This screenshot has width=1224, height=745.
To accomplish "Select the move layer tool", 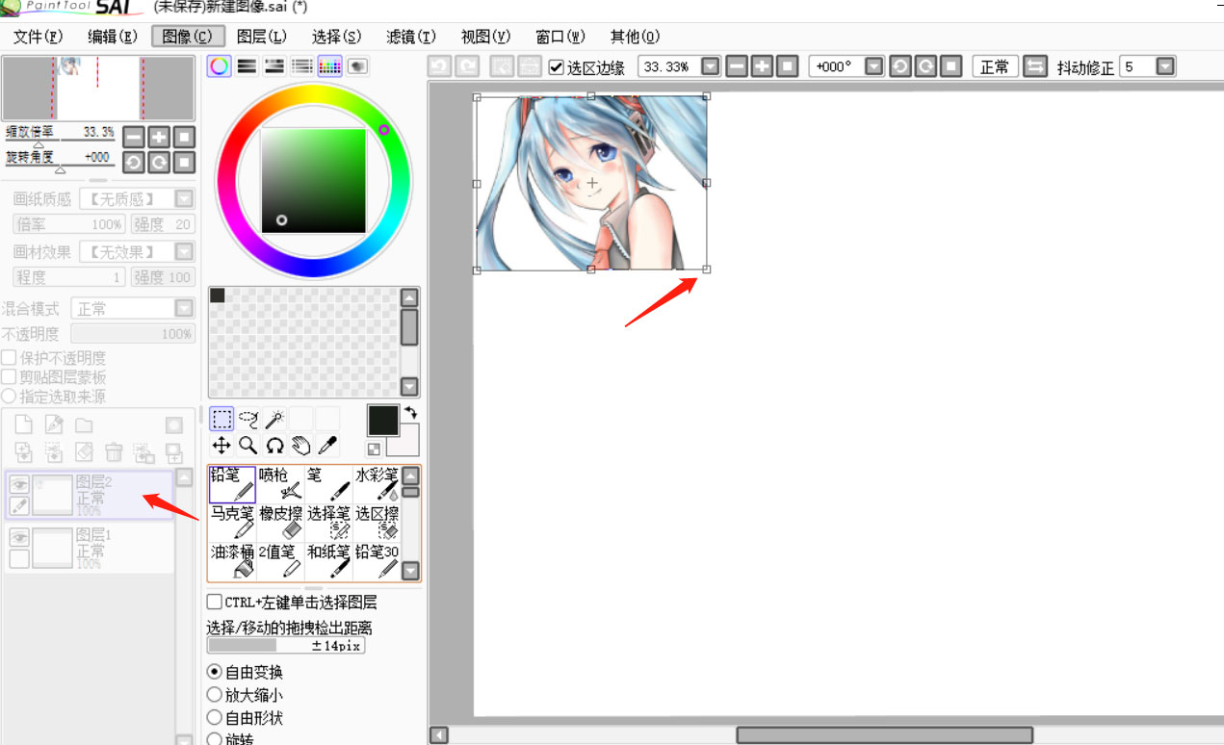I will (x=221, y=445).
